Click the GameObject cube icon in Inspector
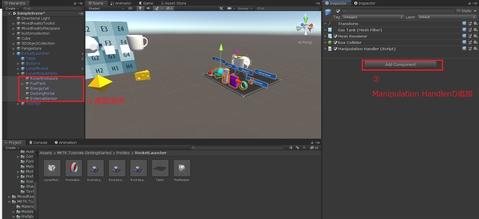Image resolution: width=479 pixels, height=219 pixels. click(x=328, y=12)
